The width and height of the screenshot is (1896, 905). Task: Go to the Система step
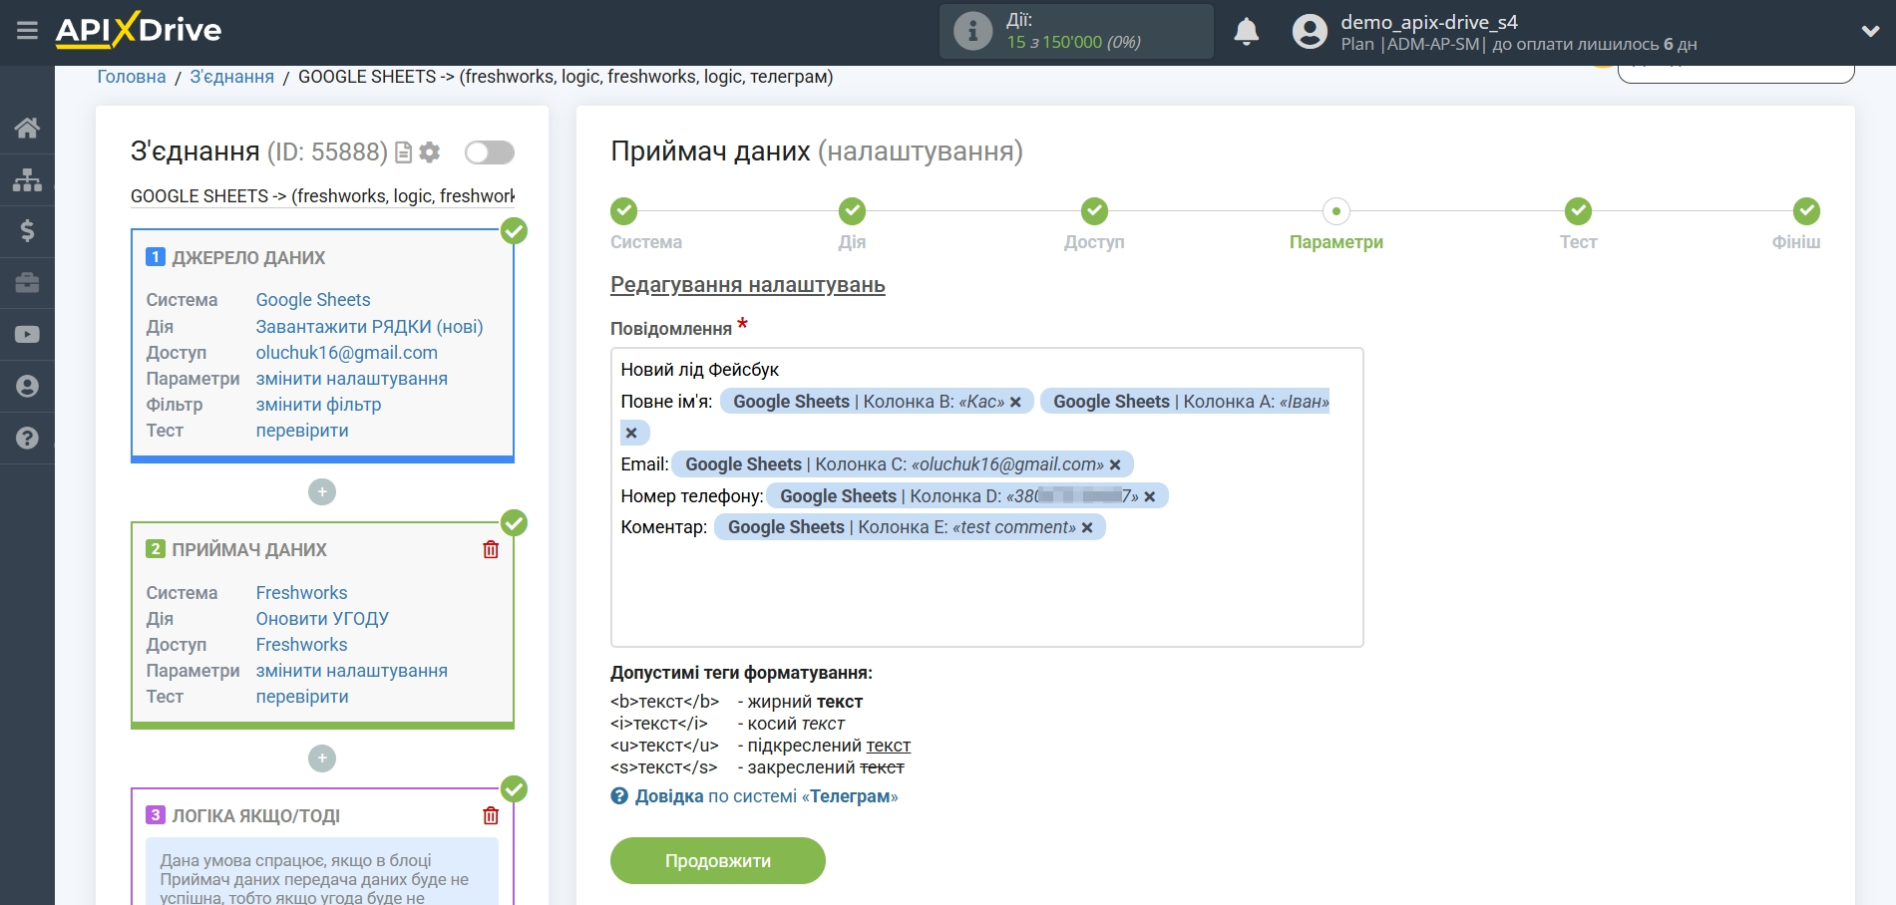(x=624, y=211)
